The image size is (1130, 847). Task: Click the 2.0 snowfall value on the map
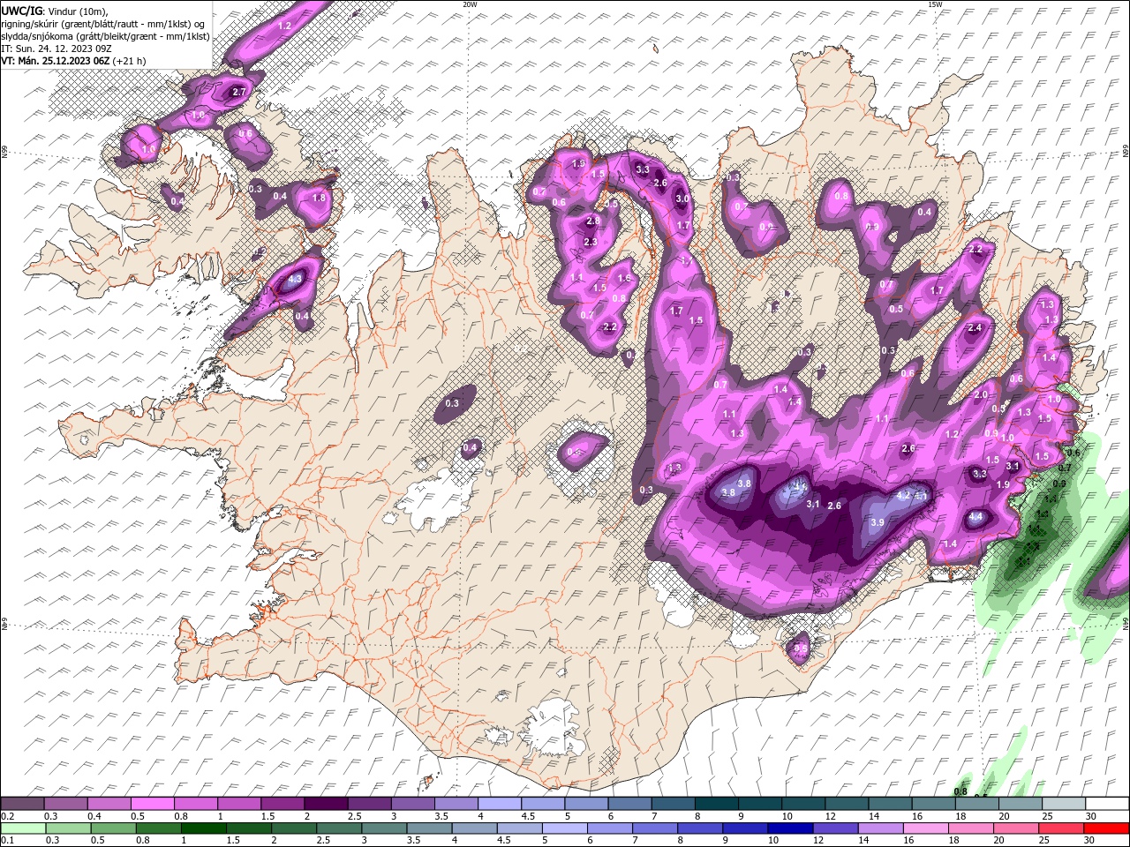pos(981,394)
